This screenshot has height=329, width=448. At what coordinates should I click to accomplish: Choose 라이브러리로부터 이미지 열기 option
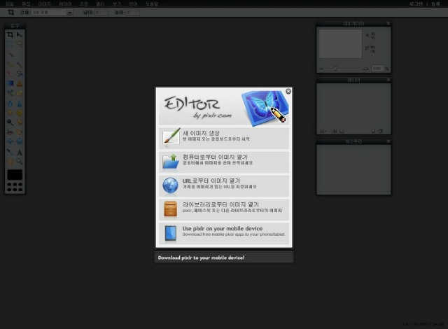click(224, 209)
